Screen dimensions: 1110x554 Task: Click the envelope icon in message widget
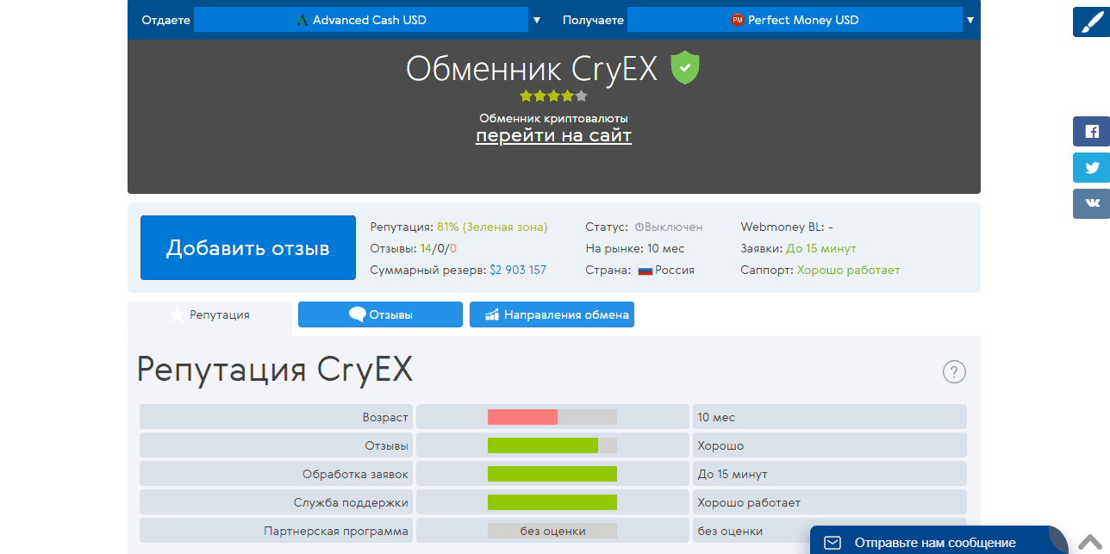pyautogui.click(x=832, y=543)
